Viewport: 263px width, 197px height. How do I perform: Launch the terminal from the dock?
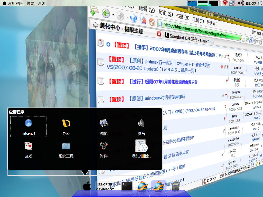[127, 186]
